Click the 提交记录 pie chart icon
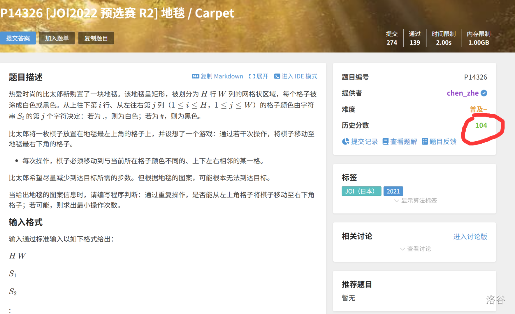515x314 pixels. point(345,142)
